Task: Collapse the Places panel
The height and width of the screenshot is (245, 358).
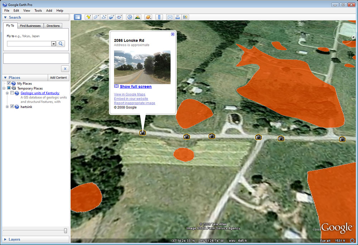Action: pyautogui.click(x=5, y=78)
